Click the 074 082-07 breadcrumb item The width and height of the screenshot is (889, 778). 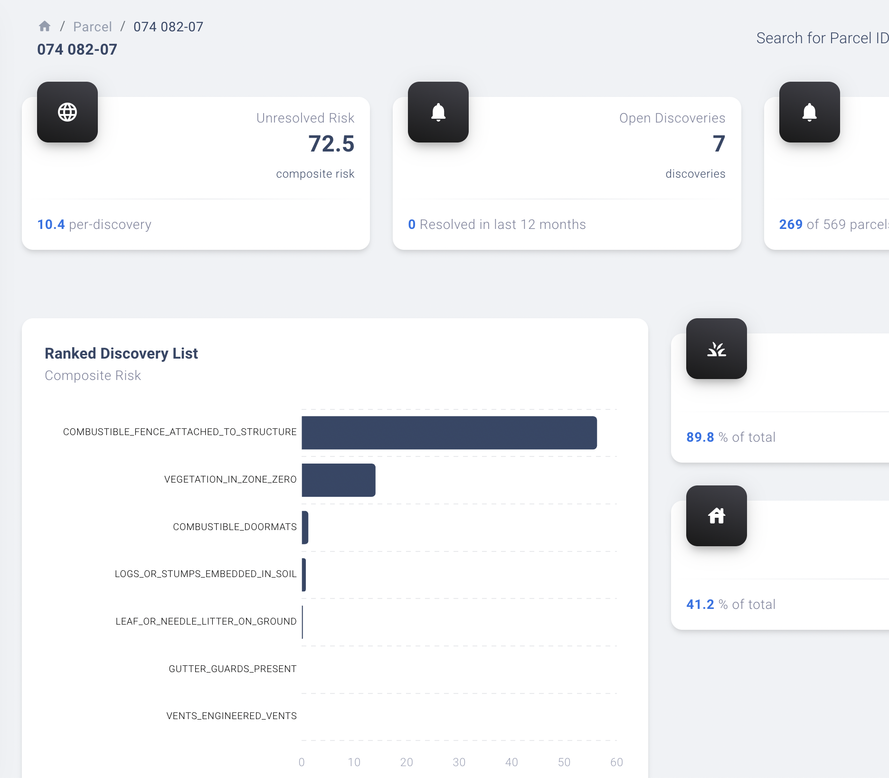[x=168, y=27]
